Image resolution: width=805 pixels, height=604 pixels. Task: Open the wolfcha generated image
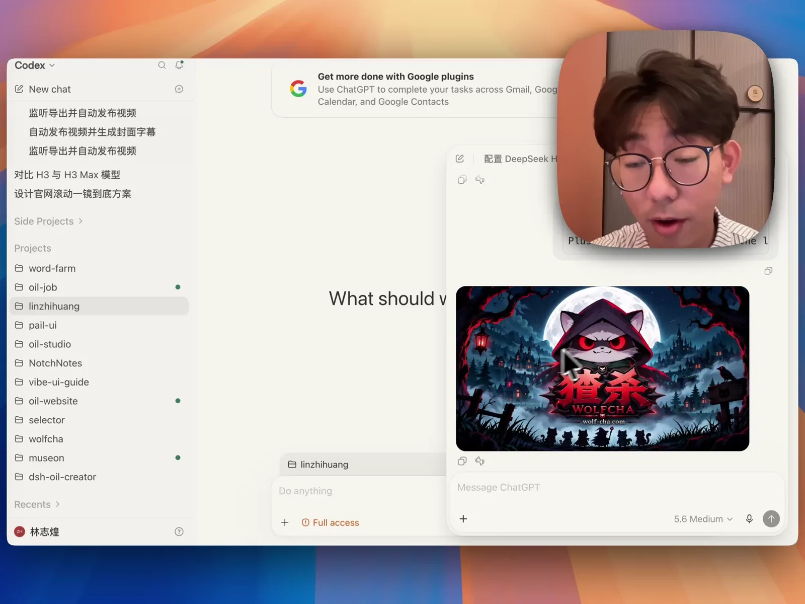[602, 368]
